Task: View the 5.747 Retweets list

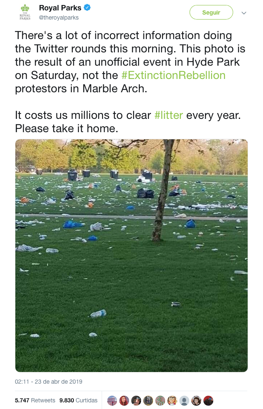Action: point(35,400)
